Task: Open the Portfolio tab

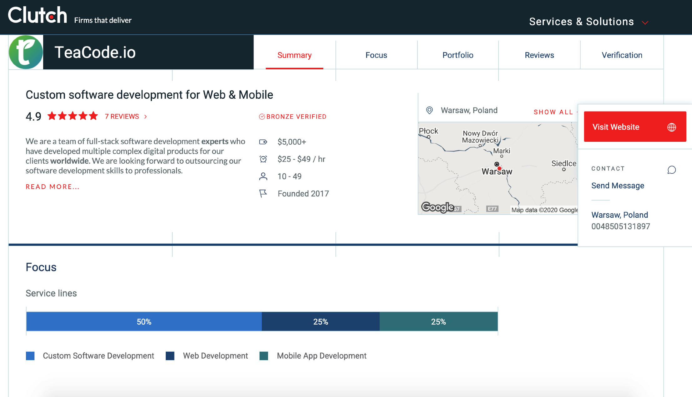Action: (x=458, y=55)
